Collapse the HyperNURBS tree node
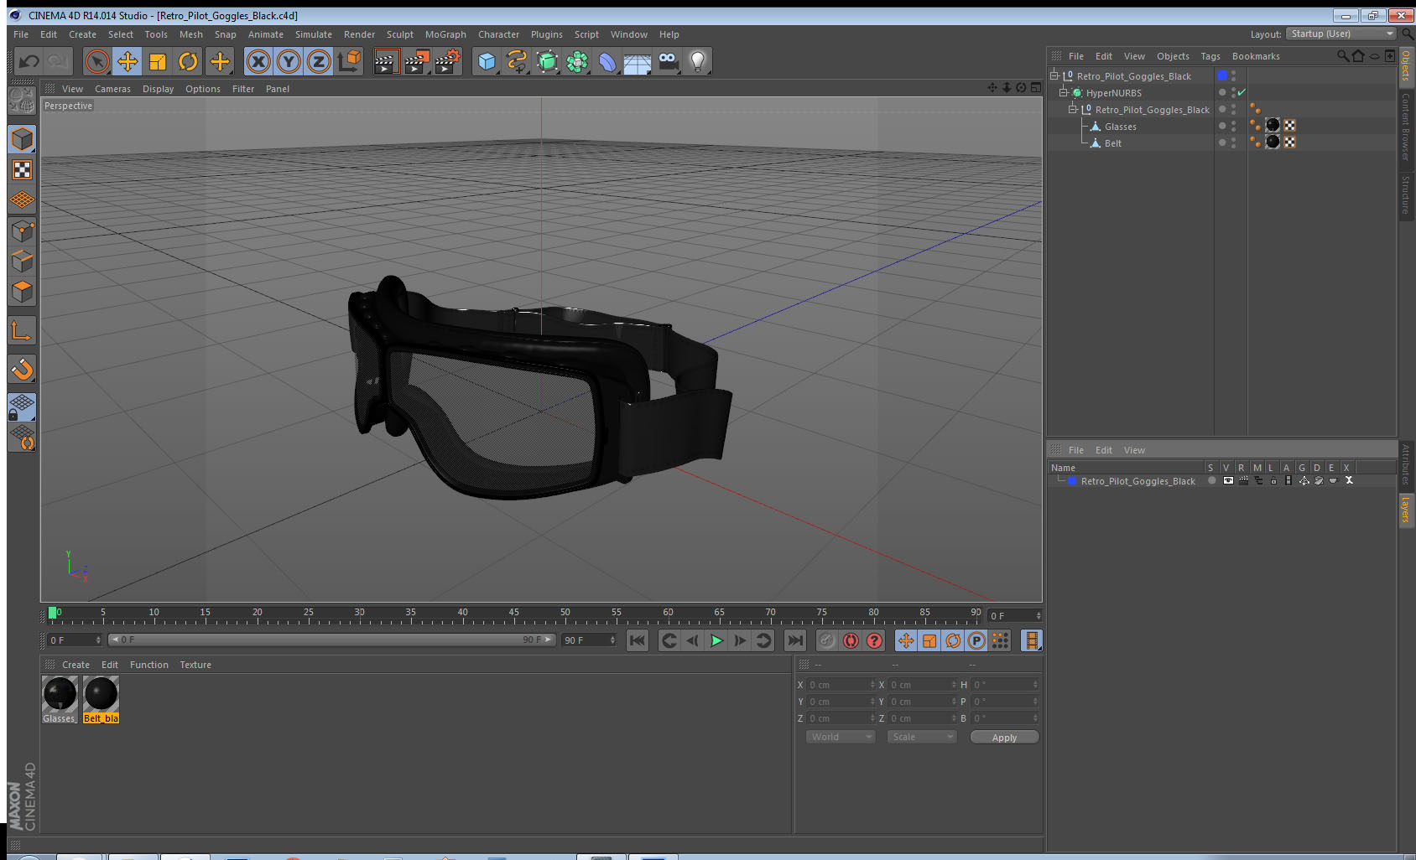Viewport: 1416px width, 860px height. 1063,92
